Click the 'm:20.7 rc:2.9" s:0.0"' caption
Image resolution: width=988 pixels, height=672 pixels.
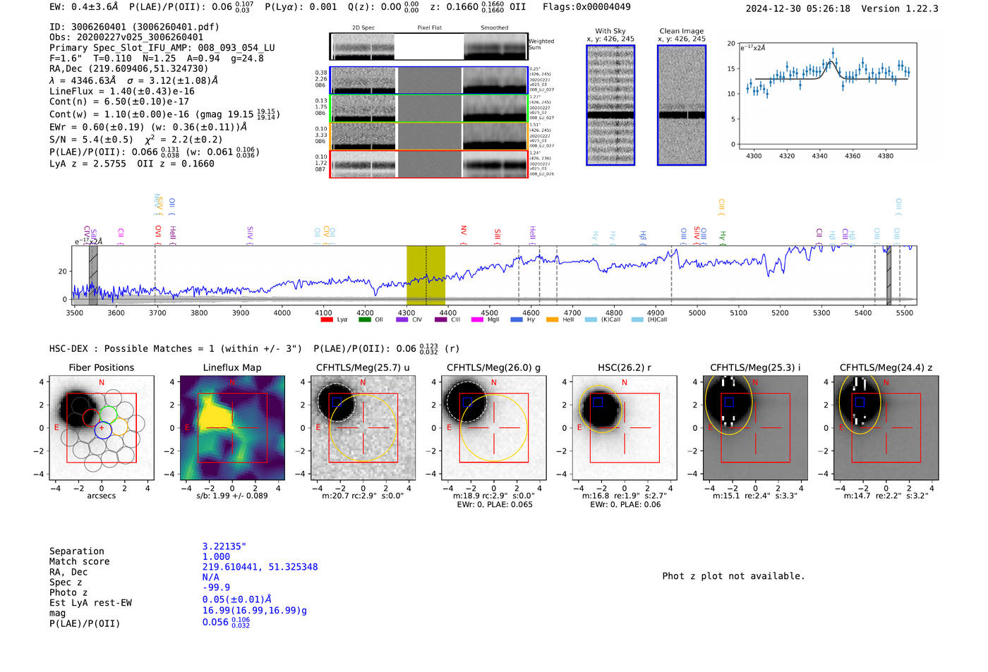coord(363,496)
